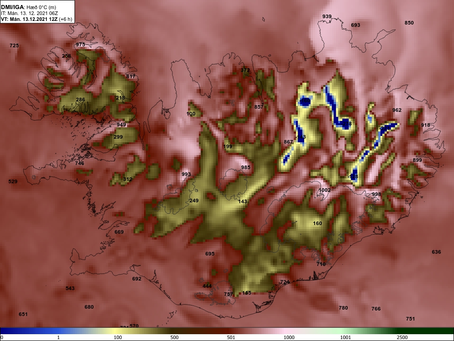Click the map value 669
This screenshot has width=454, height=341.
tap(119, 232)
